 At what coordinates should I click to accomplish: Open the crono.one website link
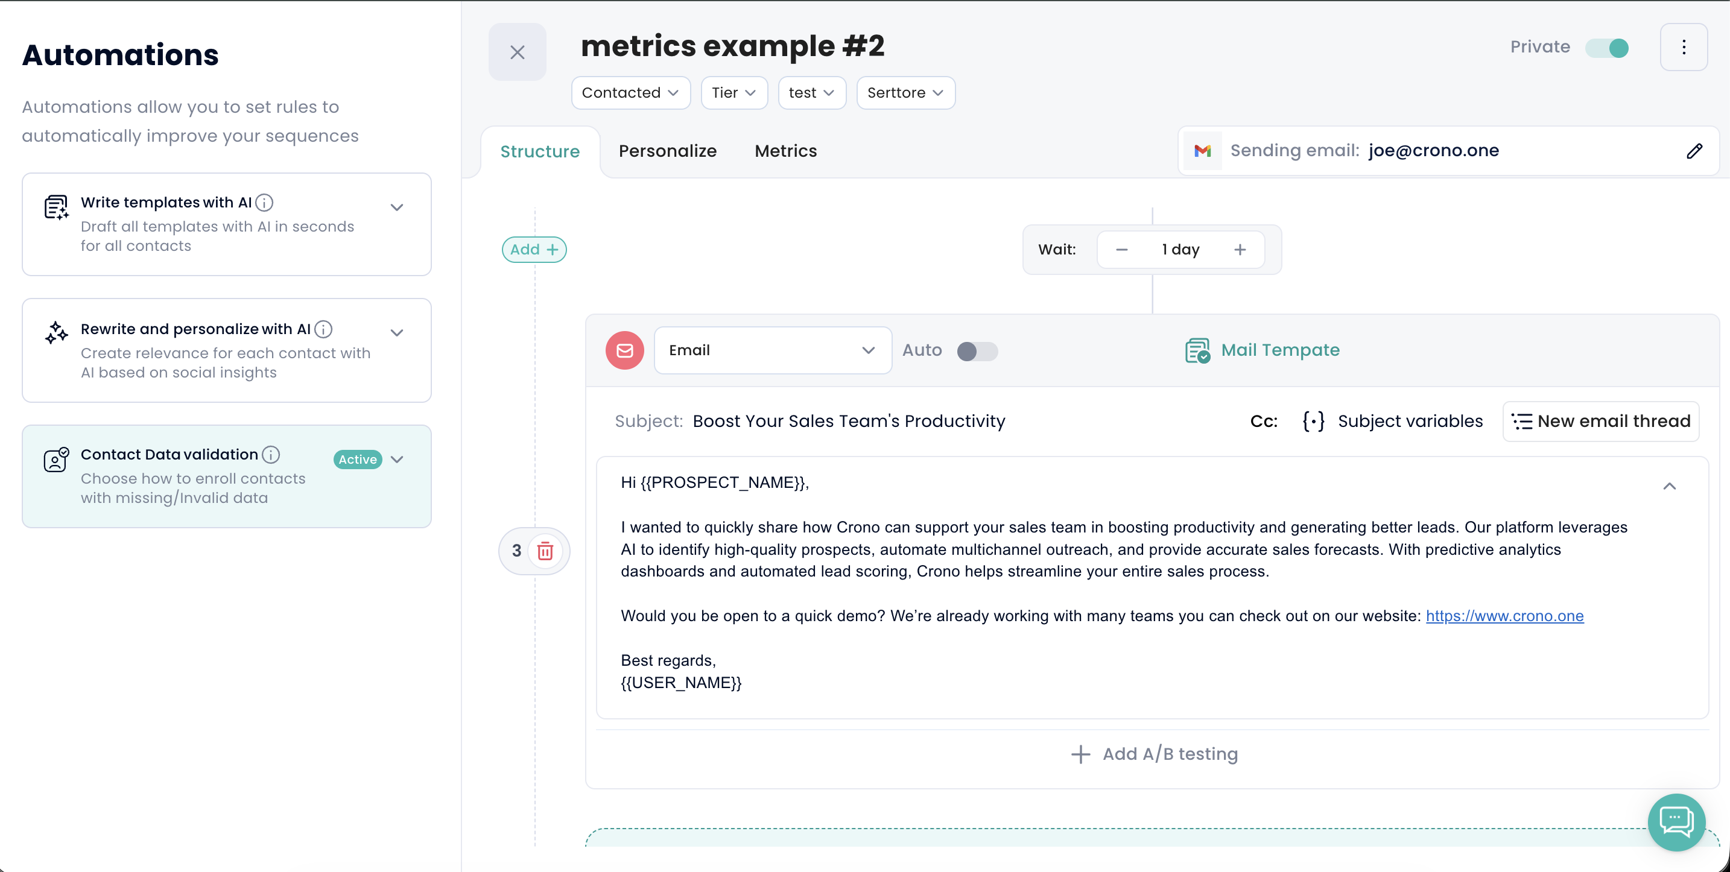(x=1504, y=616)
